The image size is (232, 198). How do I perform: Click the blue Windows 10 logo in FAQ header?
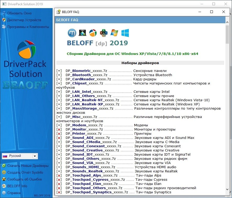tap(125, 33)
